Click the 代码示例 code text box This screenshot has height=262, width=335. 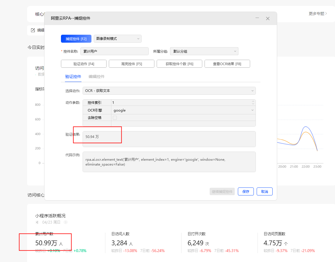coord(169,162)
